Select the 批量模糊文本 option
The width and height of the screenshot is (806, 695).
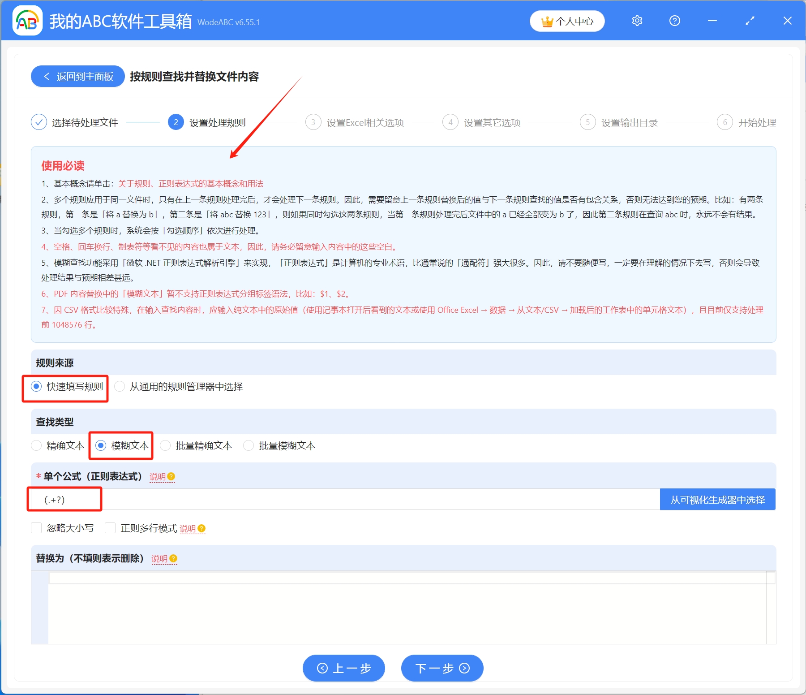click(248, 445)
